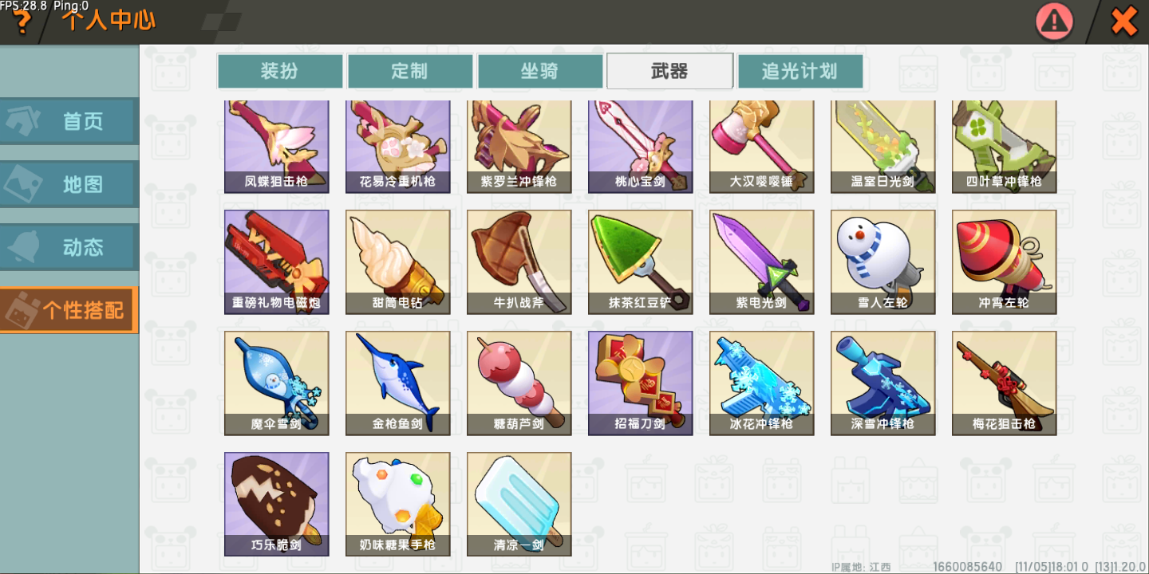
Task: Choose the 清凉一剑 popsicle sword
Action: 519,505
